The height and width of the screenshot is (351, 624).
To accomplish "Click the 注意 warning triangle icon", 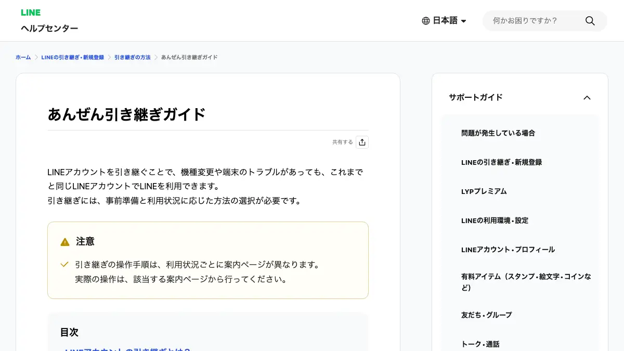I will pyautogui.click(x=64, y=242).
